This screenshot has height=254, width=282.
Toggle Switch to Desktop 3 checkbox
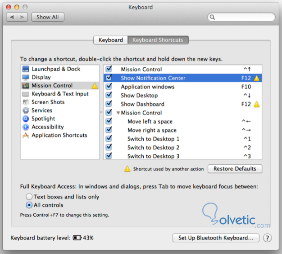pyautogui.click(x=109, y=156)
